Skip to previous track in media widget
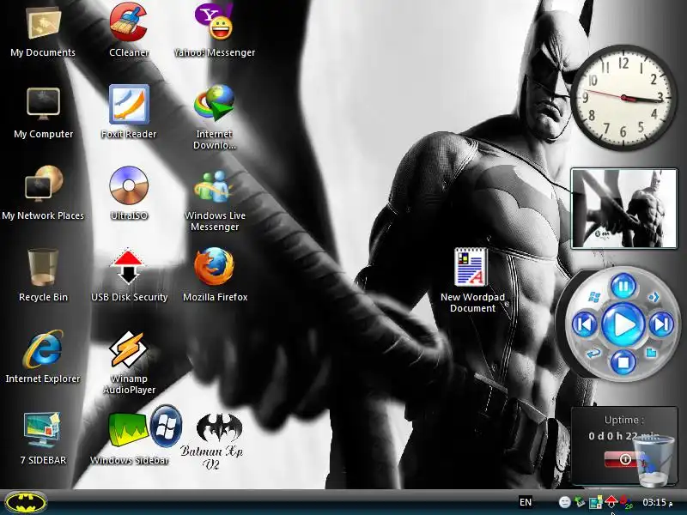The width and height of the screenshot is (687, 515). tap(585, 324)
